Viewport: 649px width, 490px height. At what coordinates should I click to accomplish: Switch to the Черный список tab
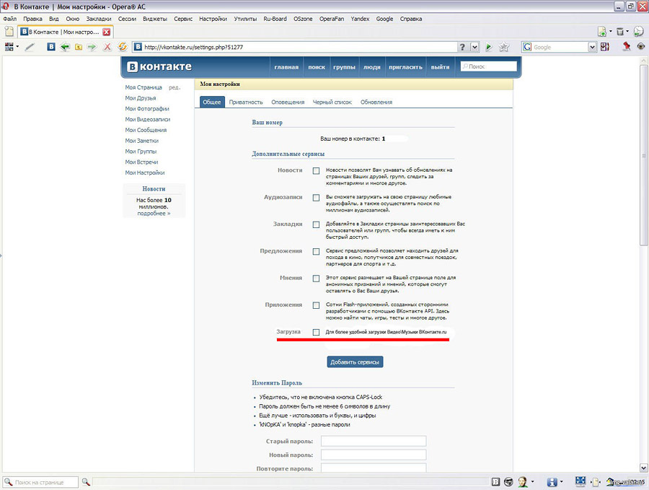pyautogui.click(x=332, y=102)
